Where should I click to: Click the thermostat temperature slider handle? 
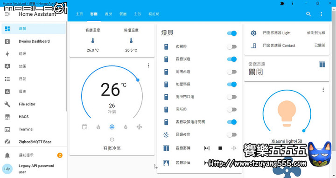tap(138, 80)
